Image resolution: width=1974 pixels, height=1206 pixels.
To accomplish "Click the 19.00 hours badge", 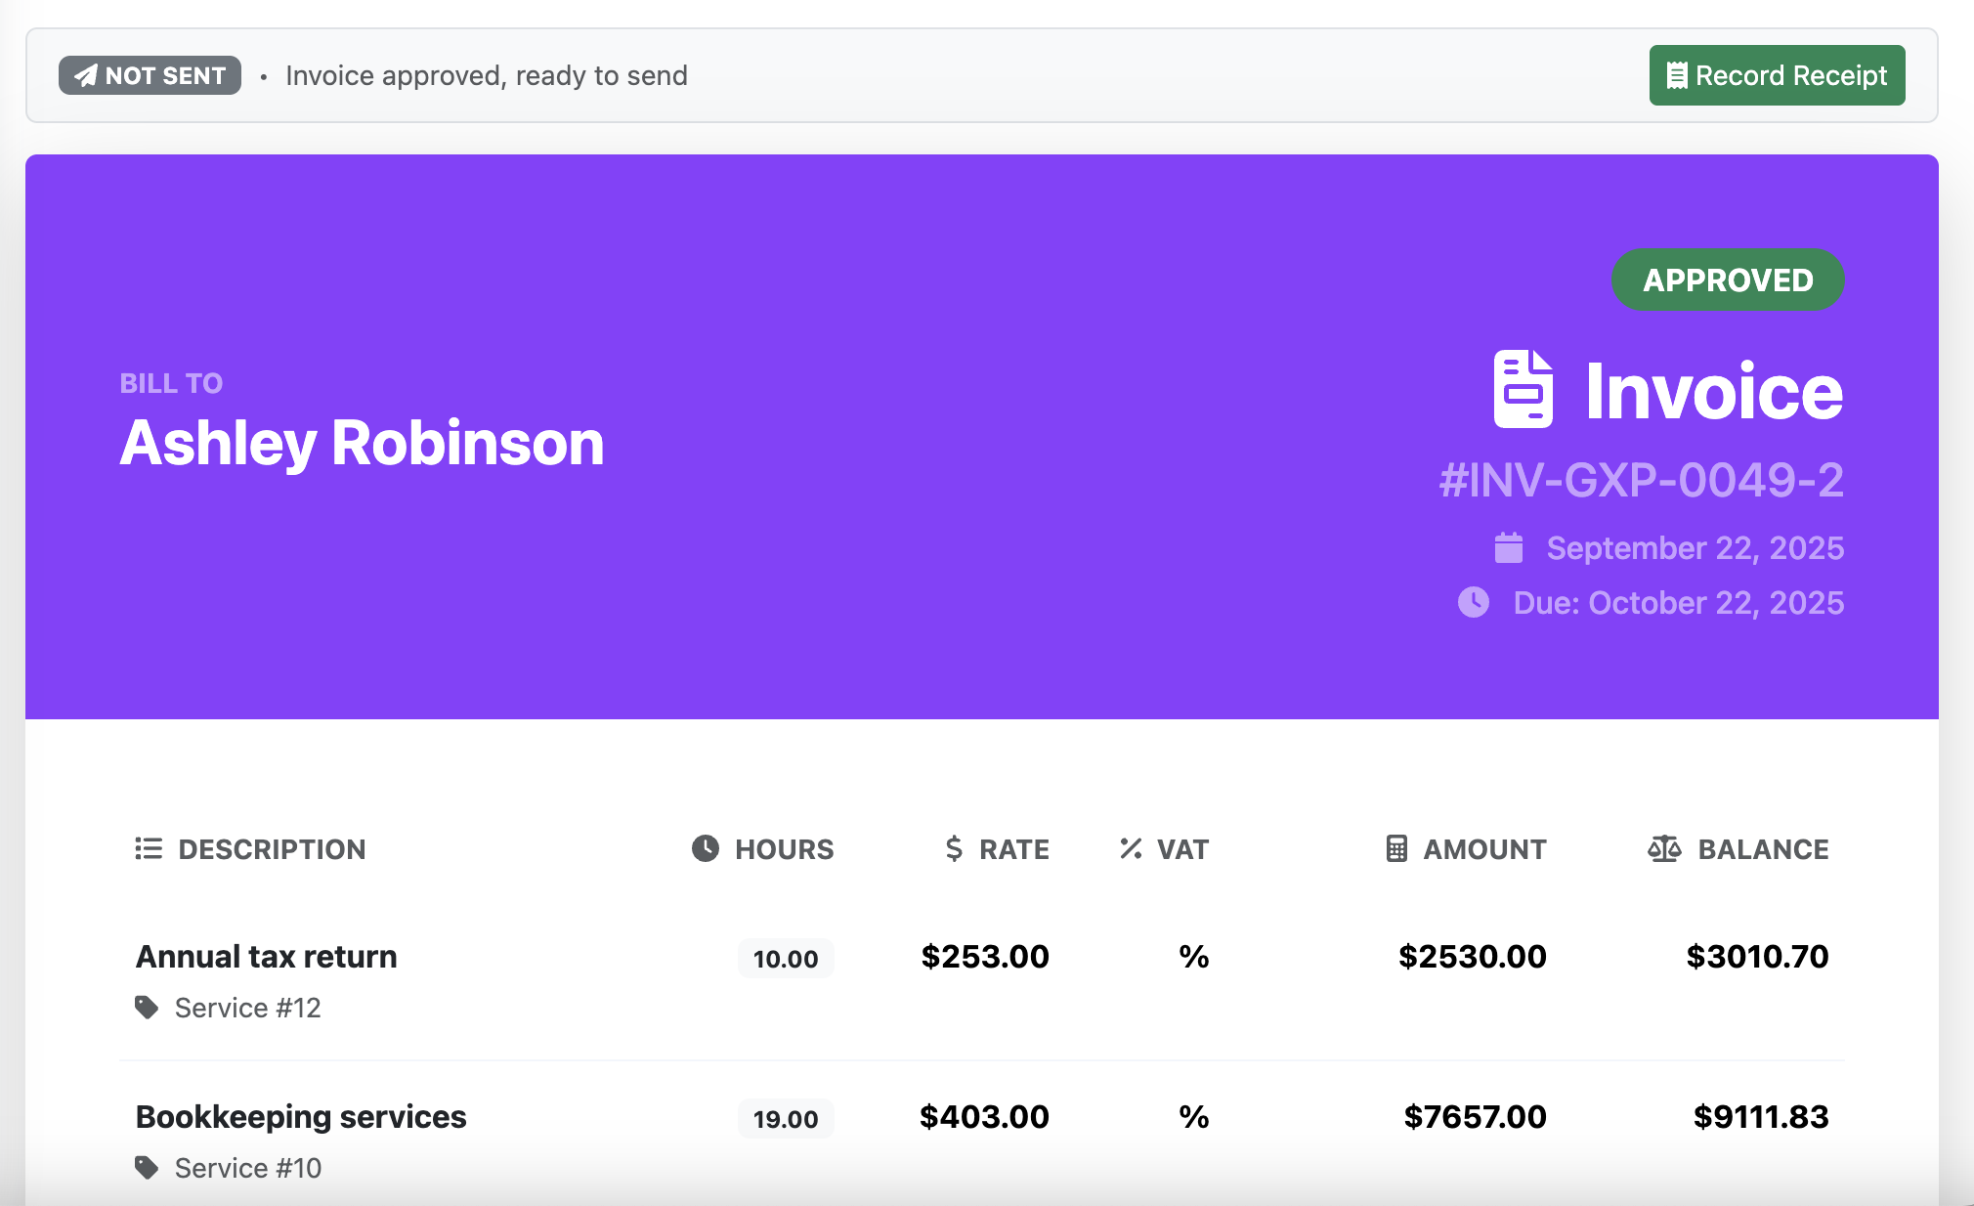I will tap(786, 1118).
